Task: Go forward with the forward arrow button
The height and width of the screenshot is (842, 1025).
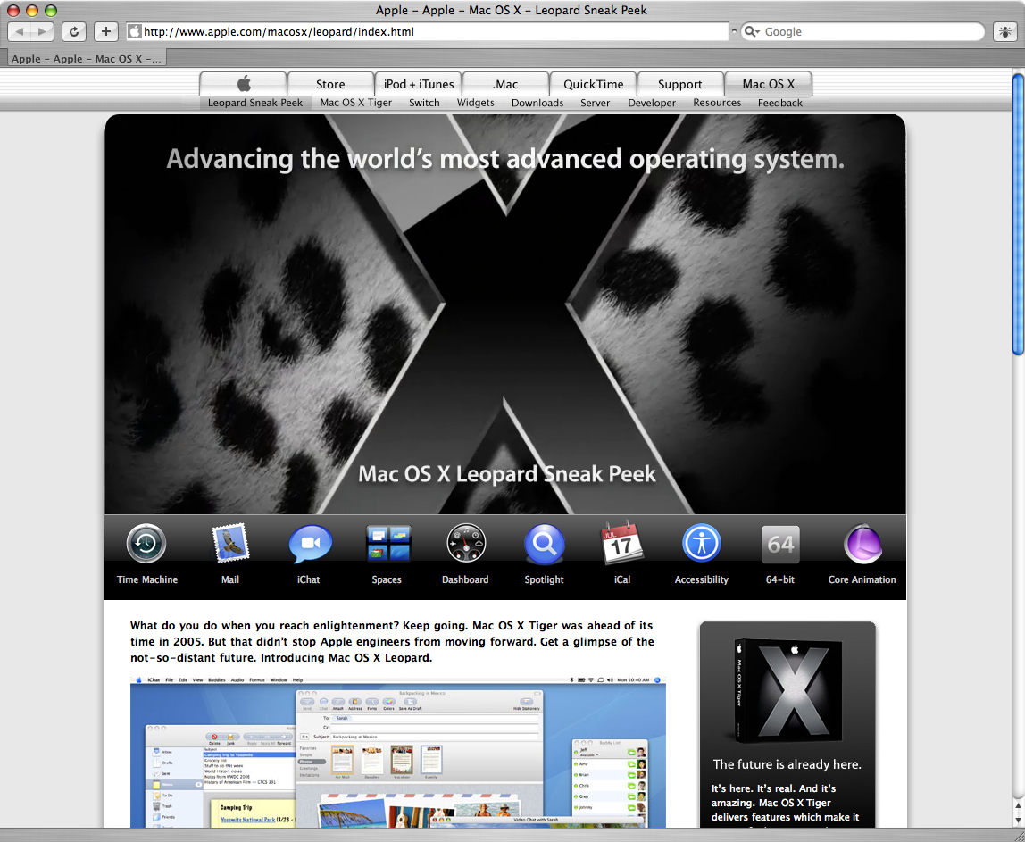Action: [42, 31]
